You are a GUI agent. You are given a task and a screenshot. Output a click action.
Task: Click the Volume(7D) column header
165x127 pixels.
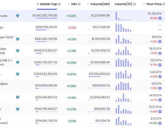click(123, 4)
